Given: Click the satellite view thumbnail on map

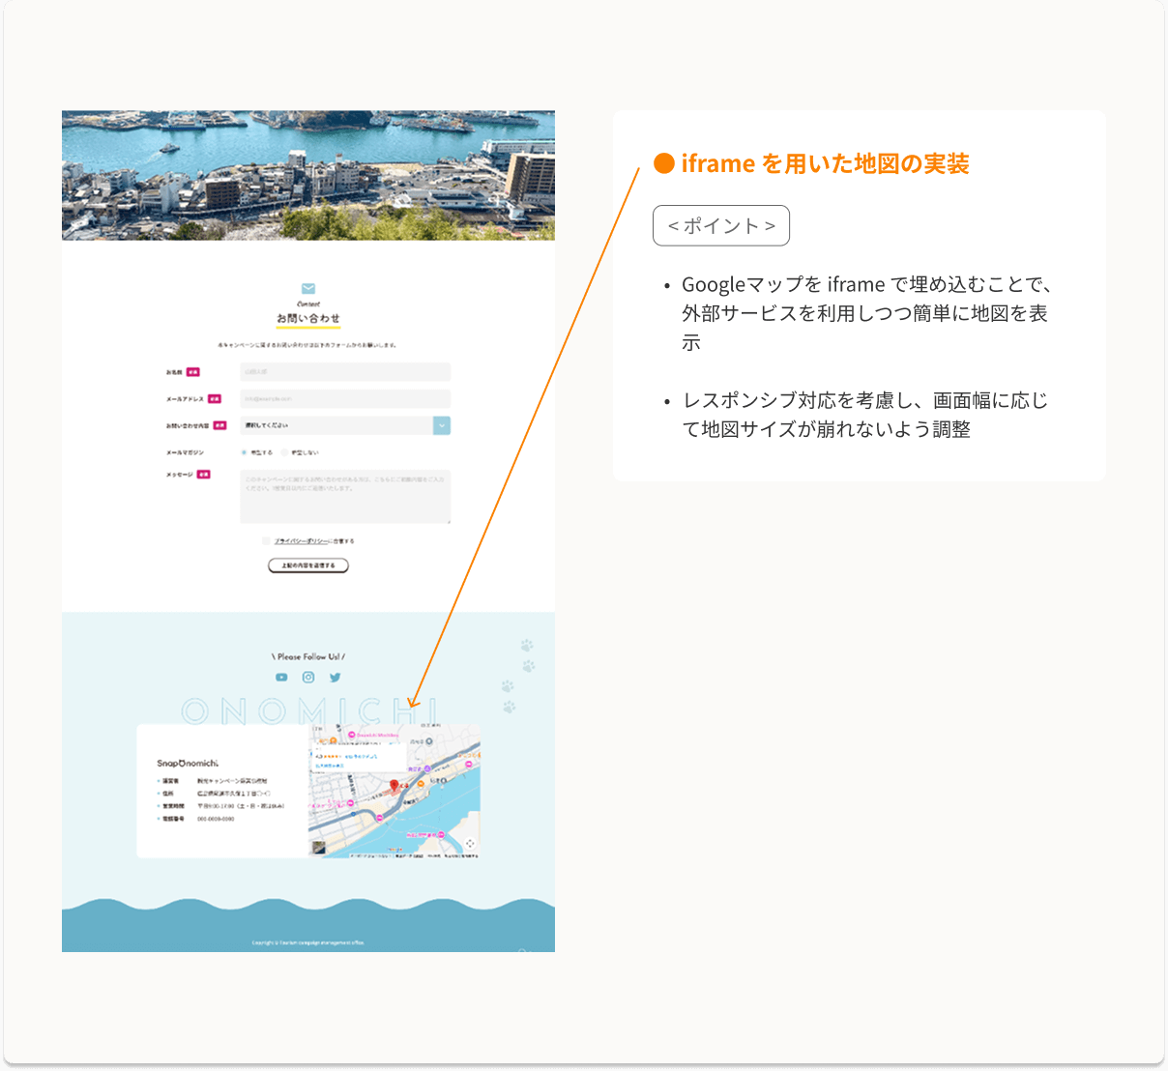Looking at the screenshot, I should coord(318,848).
